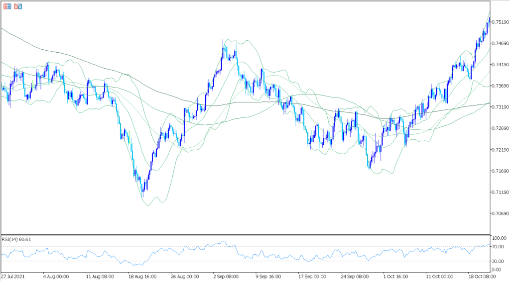The height and width of the screenshot is (286, 517).
Task: Click the 2 Sep 08:00 time label
Action: click(226, 277)
